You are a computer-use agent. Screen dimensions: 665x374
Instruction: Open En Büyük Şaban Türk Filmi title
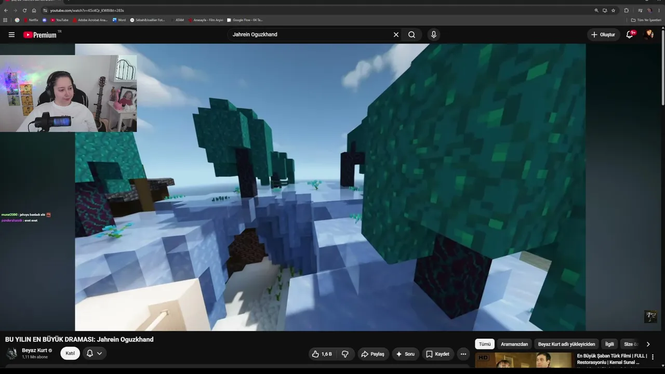612,359
